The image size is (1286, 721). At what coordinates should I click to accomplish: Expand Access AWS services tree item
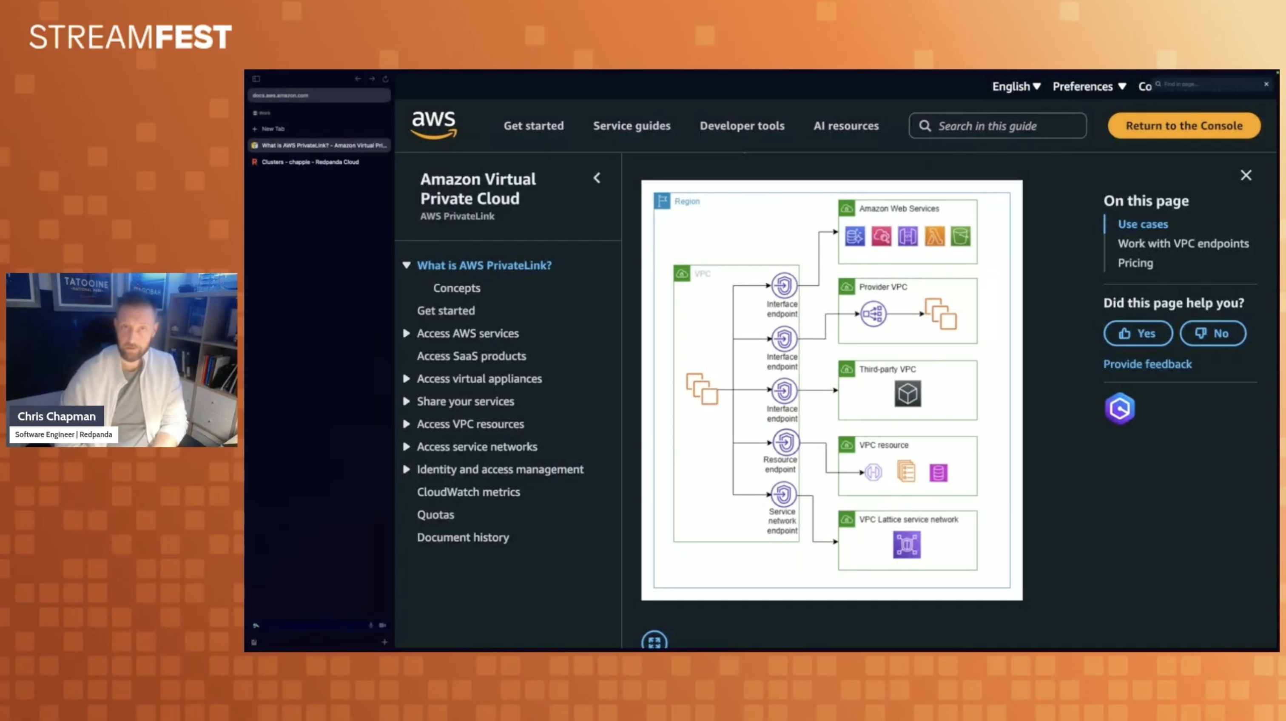point(407,333)
